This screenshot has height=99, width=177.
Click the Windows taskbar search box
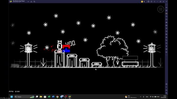coord(24,97)
